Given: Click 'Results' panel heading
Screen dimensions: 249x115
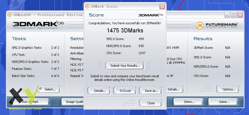Looking at the screenshot, I should pos(203,39).
